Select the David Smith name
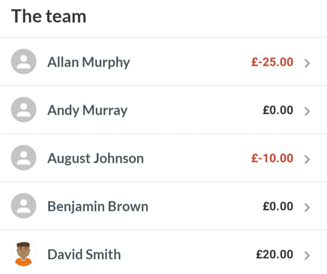The width and height of the screenshot is (327, 274). pyautogui.click(x=84, y=254)
